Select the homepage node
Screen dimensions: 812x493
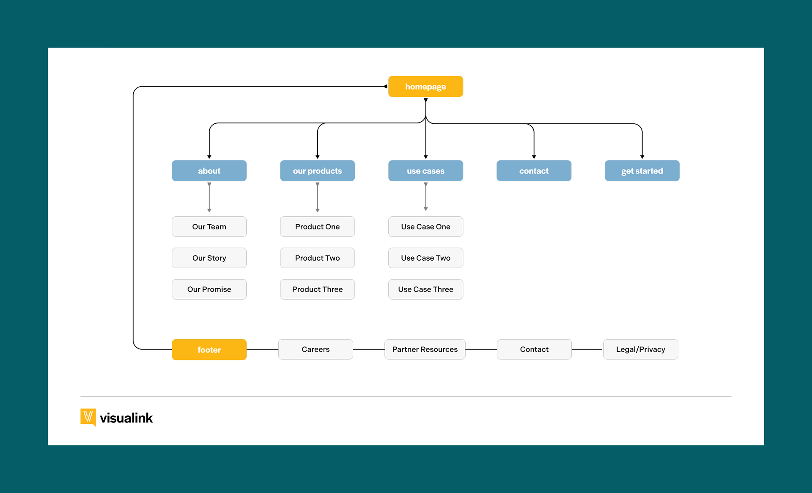click(425, 86)
